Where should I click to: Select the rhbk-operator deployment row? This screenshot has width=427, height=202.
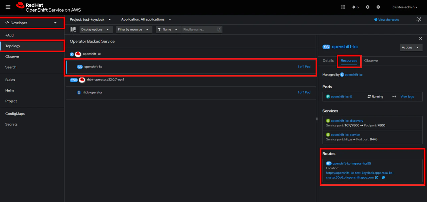(191, 93)
